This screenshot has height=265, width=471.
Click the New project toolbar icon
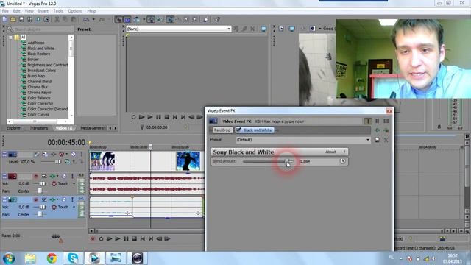[x=4, y=19]
